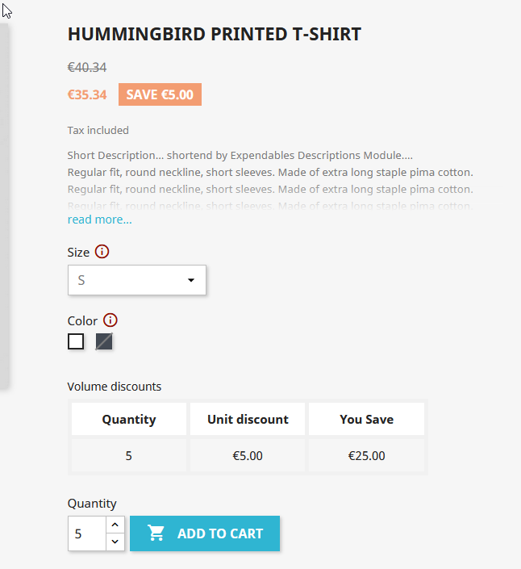Open the Size dropdown
Viewport: 521px width, 569px height.
137,280
